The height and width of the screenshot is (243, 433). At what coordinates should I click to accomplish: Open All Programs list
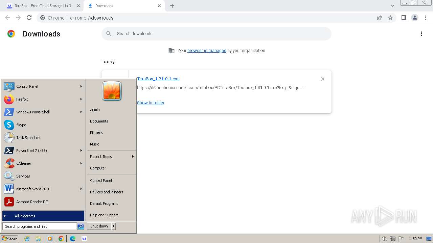coord(43,216)
